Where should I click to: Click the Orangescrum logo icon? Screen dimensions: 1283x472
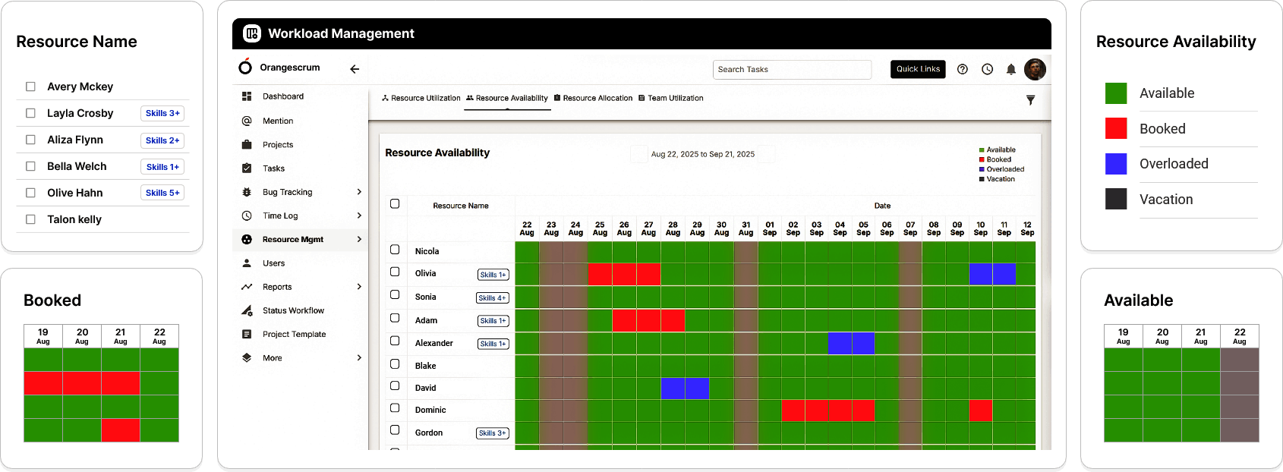(x=245, y=67)
